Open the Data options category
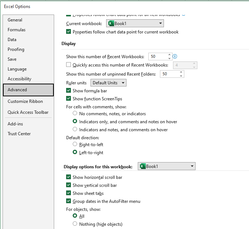The width and height of the screenshot is (249, 229). [x=28, y=40]
